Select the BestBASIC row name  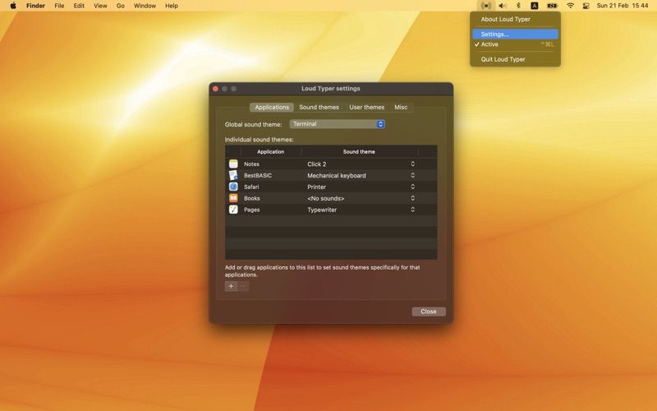click(x=258, y=175)
